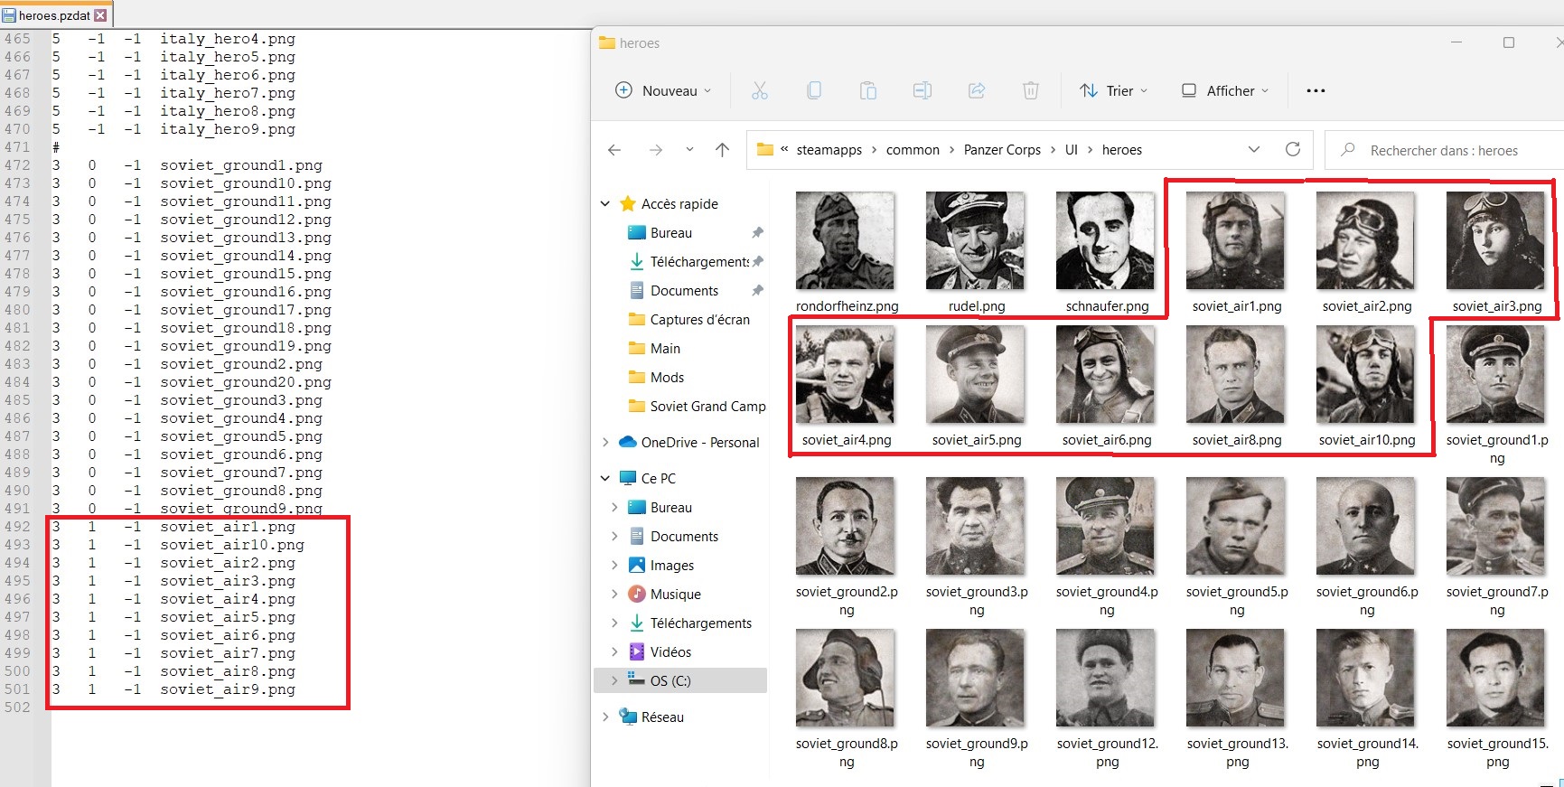Open recent locations chevron dropdown
Image resolution: width=1564 pixels, height=787 pixels.
pos(689,150)
